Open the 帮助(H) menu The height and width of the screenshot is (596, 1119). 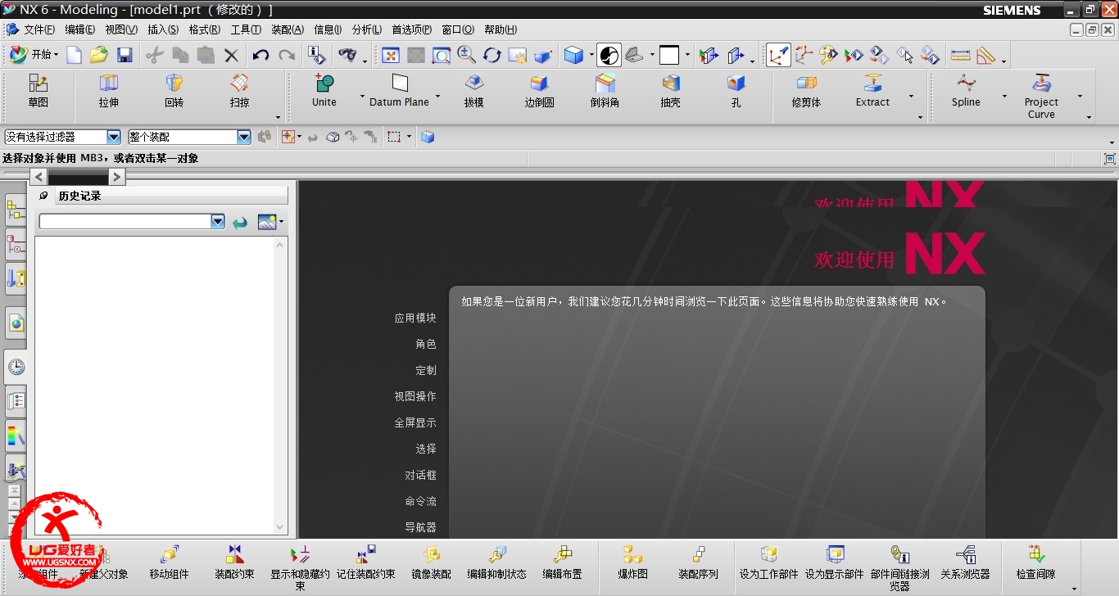500,29
